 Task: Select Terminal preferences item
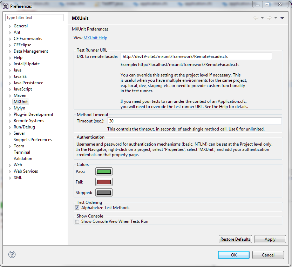click(22, 152)
